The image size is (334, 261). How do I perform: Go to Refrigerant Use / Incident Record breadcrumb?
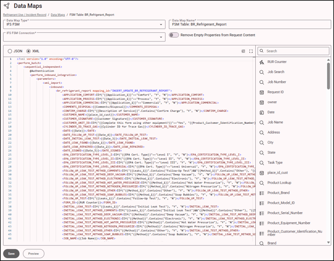click(25, 14)
